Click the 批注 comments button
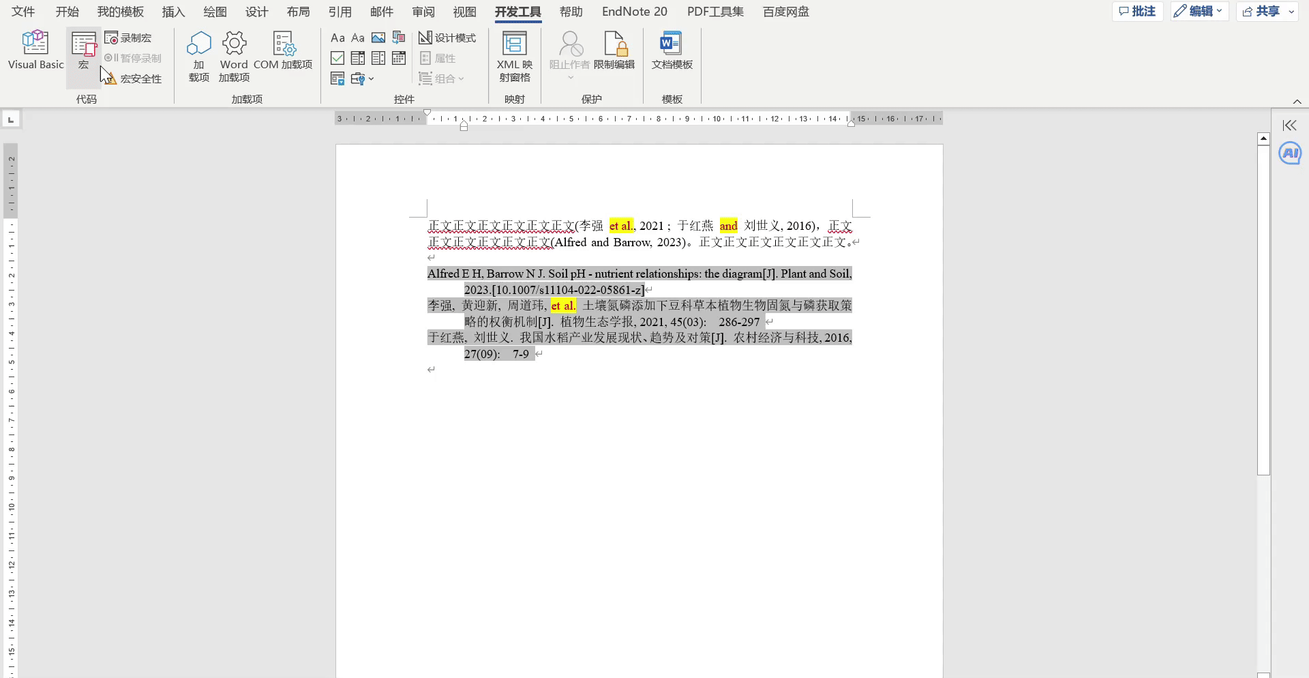Image resolution: width=1309 pixels, height=678 pixels. (x=1137, y=12)
